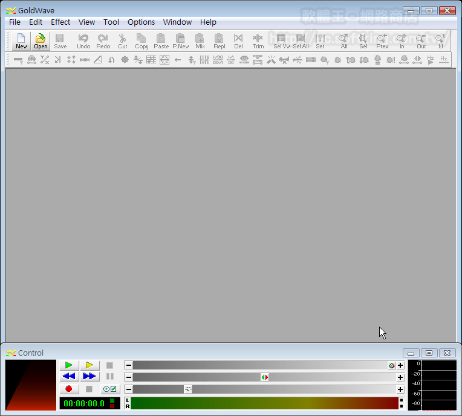Click the Mix toolbar icon
The image size is (462, 416).
(x=200, y=41)
